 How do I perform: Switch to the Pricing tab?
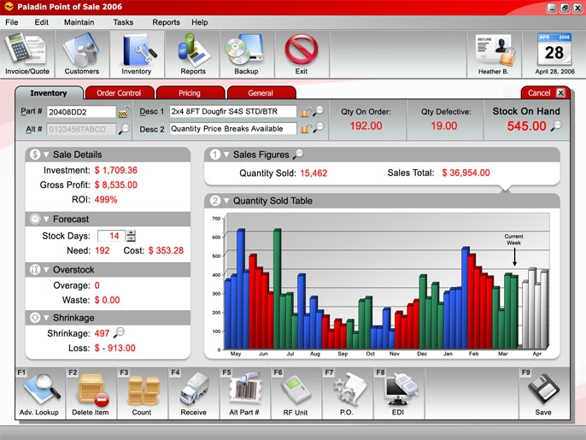coord(190,93)
